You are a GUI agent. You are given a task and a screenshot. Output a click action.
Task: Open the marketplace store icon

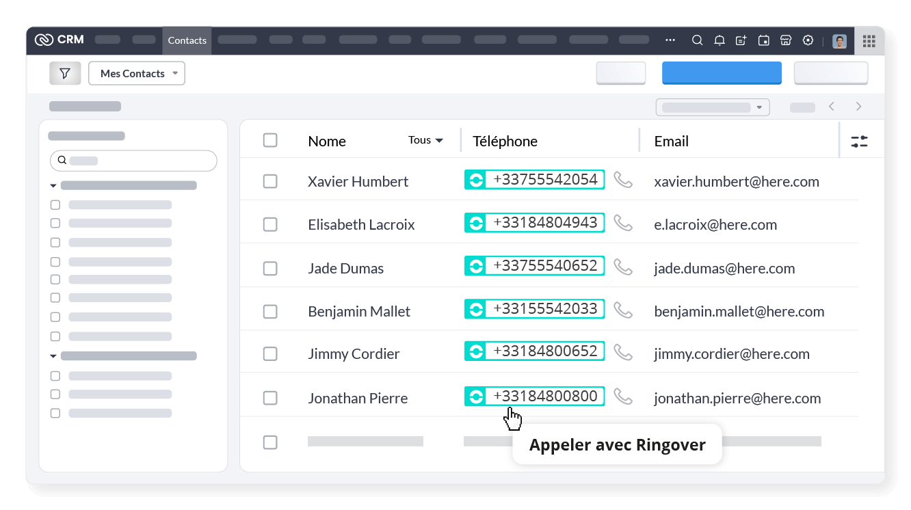(785, 40)
